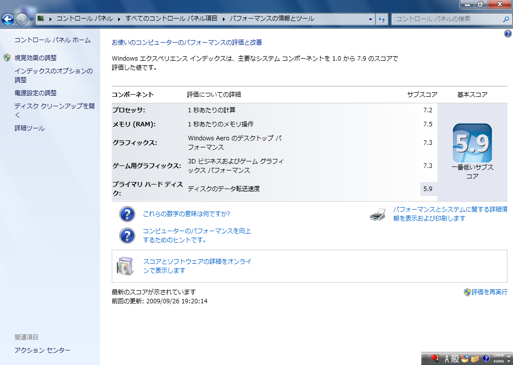The width and height of the screenshot is (513, 365).
Task: Expand the arrow before コントロール パネル breadcrumb
Action: pyautogui.click(x=51, y=19)
